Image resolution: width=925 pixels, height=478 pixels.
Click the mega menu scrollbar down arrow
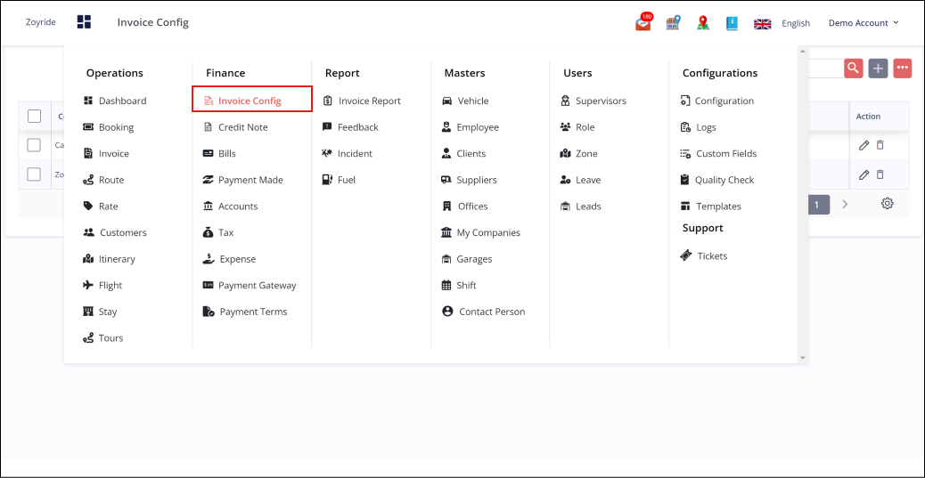803,358
